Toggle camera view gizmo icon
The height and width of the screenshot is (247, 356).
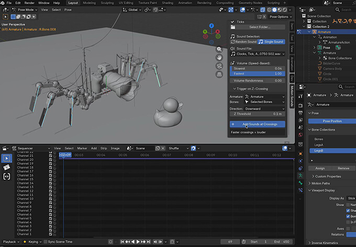tap(220, 66)
